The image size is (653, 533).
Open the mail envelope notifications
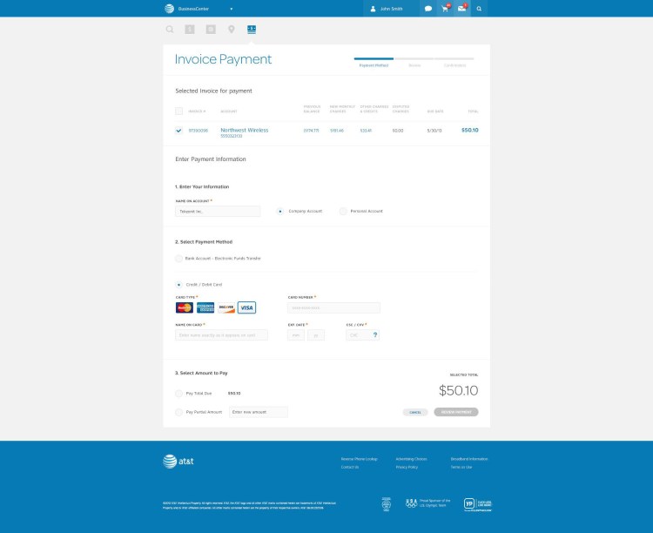click(461, 9)
